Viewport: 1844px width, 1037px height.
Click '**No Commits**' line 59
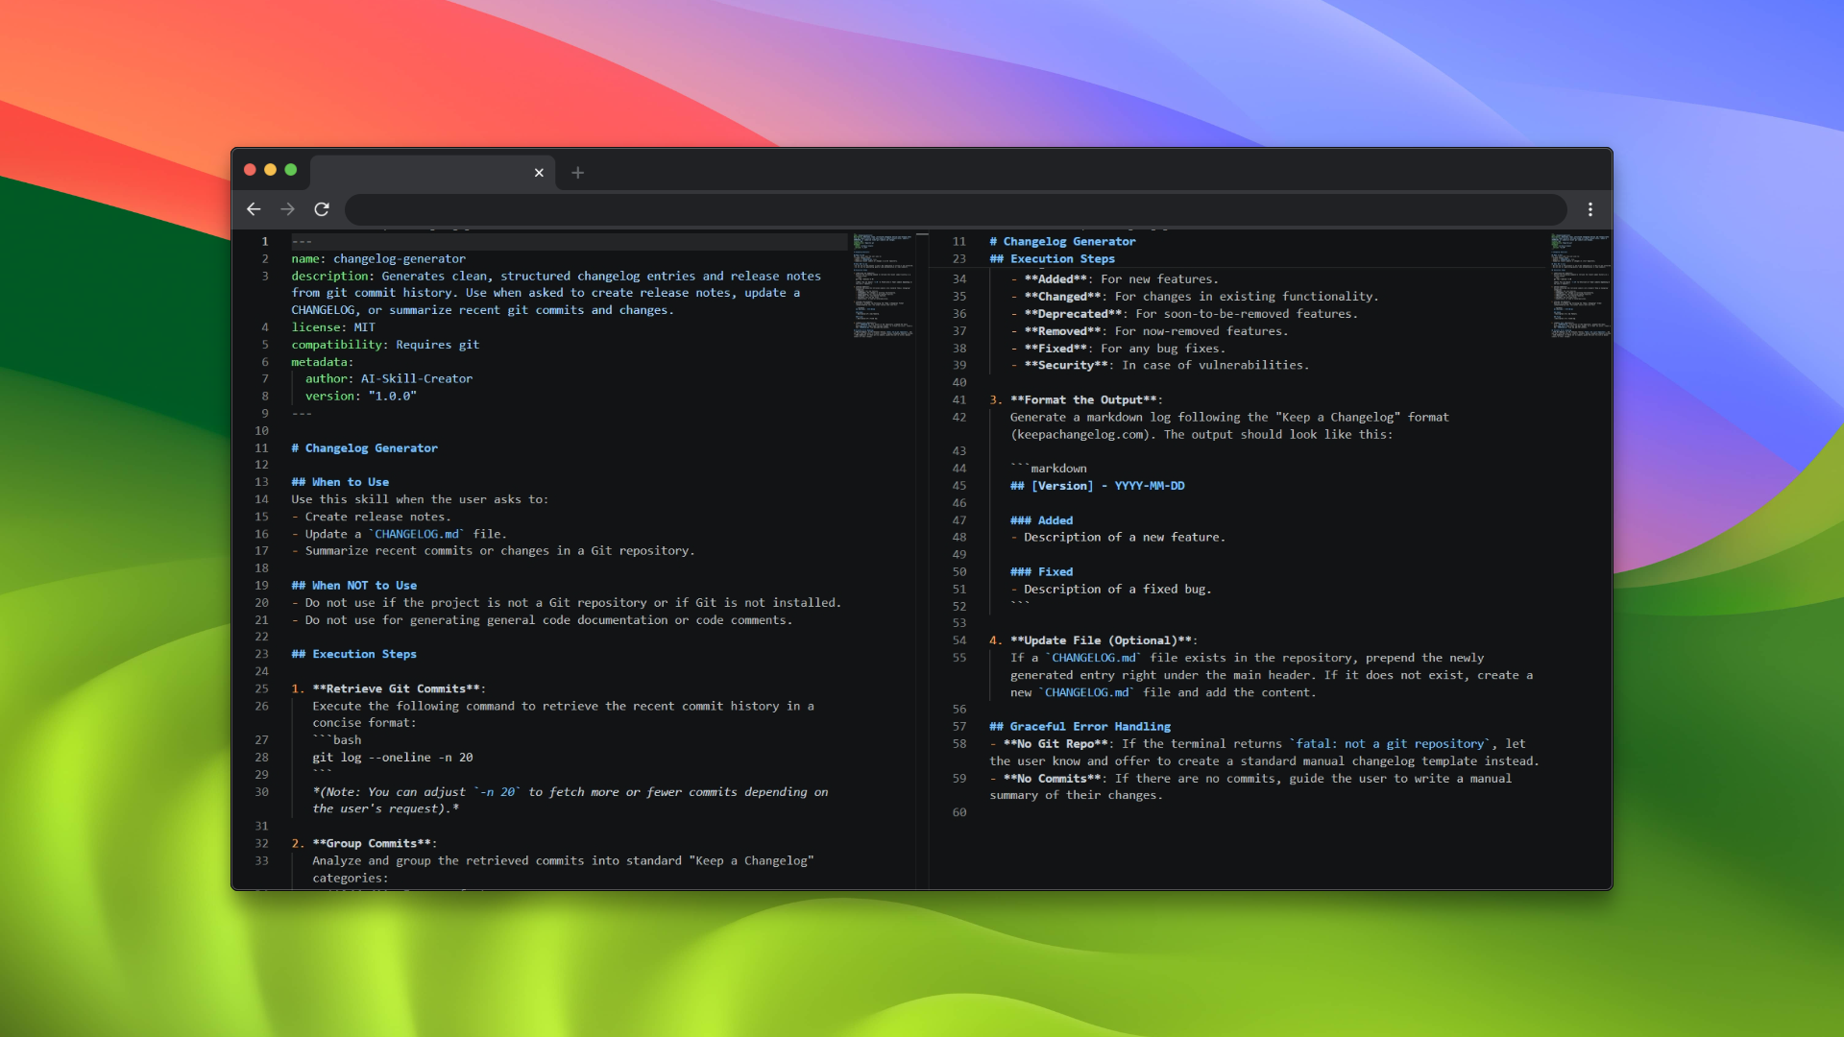tap(1250, 787)
